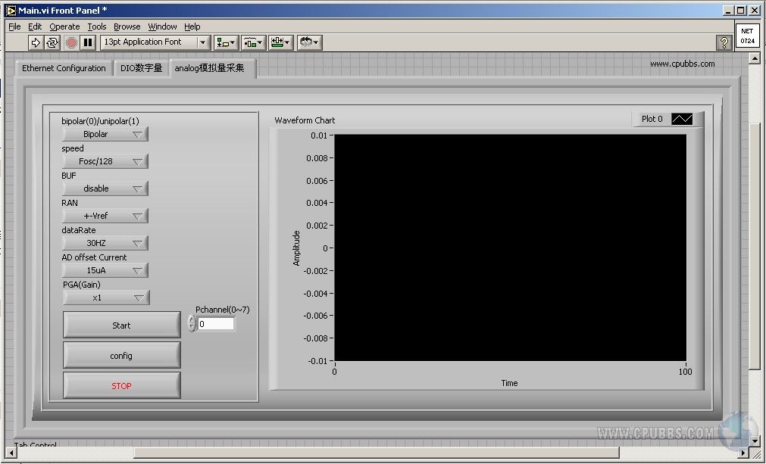Click the Amplitude axis label

coord(296,248)
